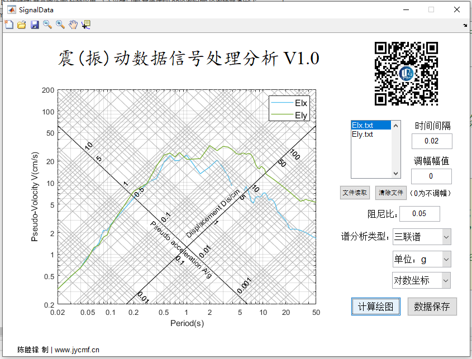Image resolution: width=472 pixels, height=359 pixels.
Task: Open the 对数坐标 coordinate dropdown
Action: pos(422,280)
